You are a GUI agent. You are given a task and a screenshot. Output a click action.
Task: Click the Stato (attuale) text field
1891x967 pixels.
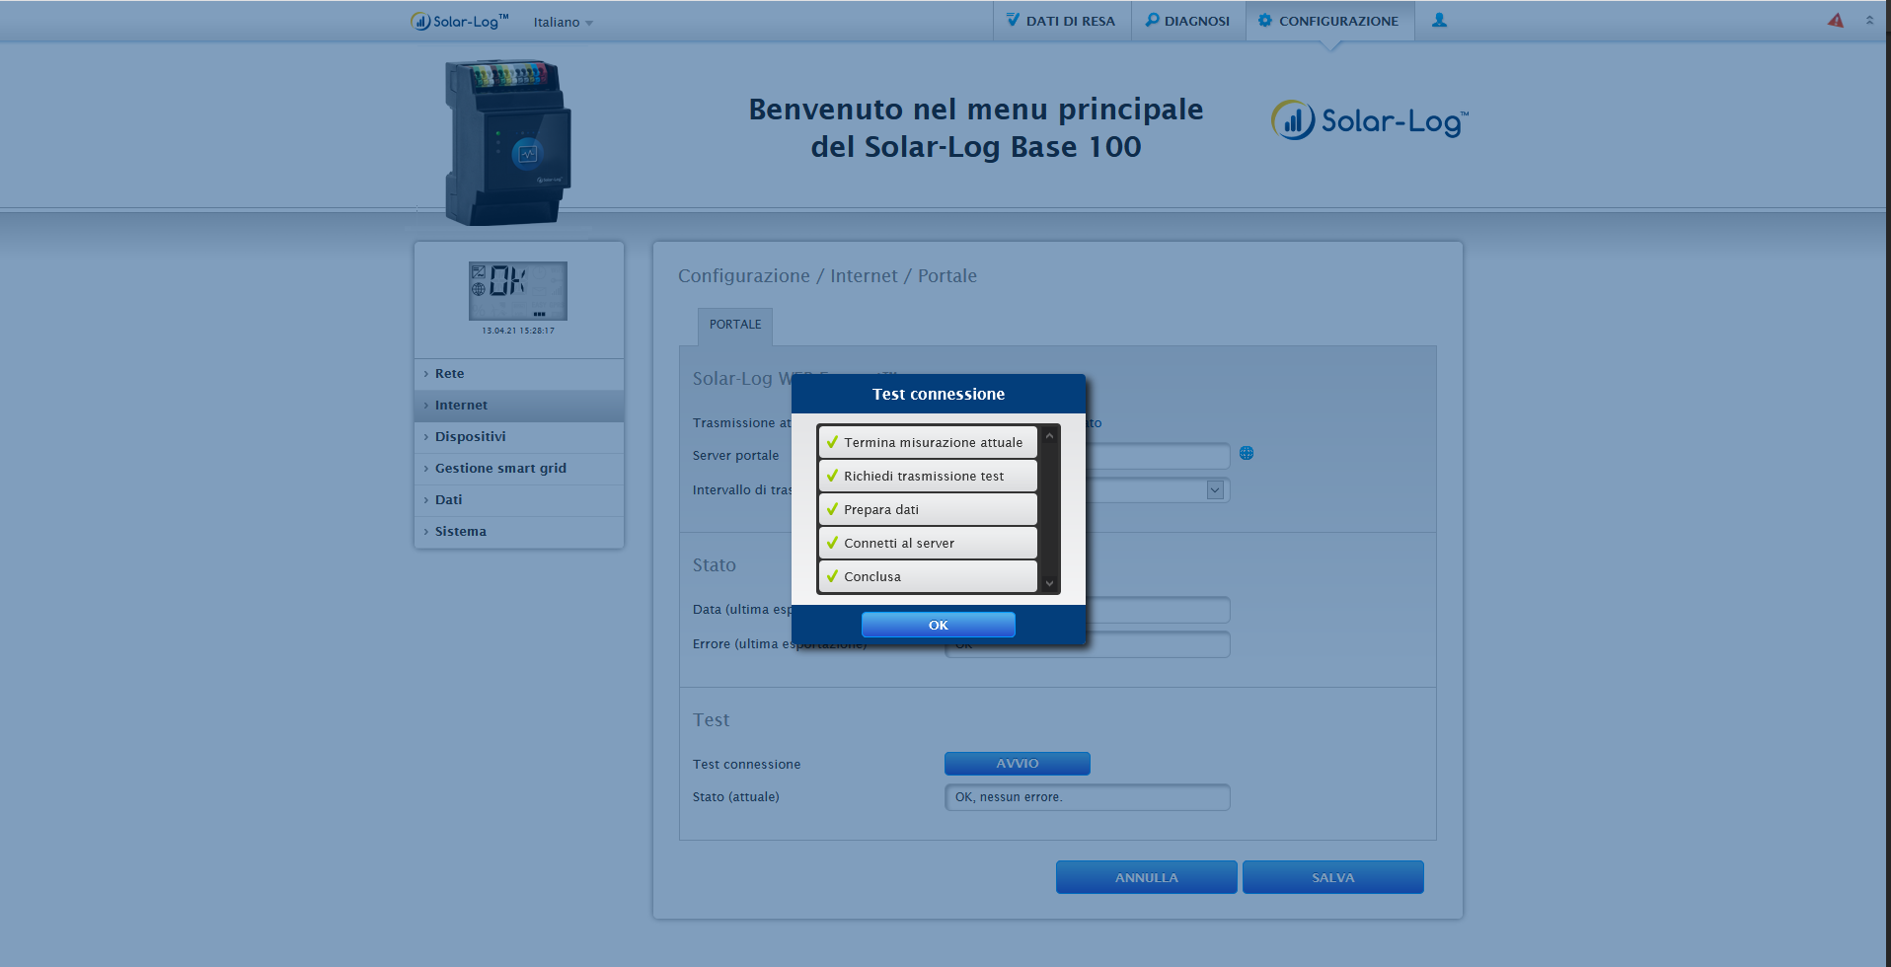[1087, 797]
